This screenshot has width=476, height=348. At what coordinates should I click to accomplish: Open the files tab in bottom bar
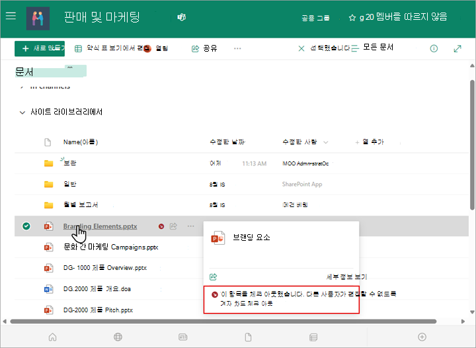coord(248,337)
